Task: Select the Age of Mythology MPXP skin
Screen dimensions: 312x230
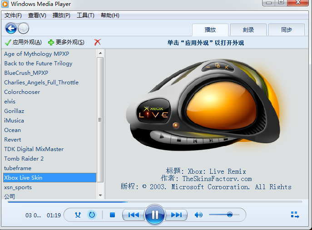Action: tap(50, 54)
